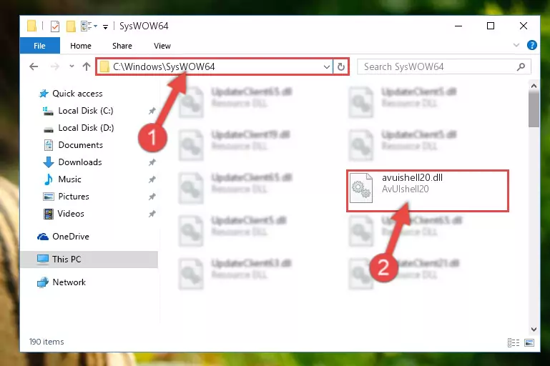Go back with the left arrow

pyautogui.click(x=34, y=66)
